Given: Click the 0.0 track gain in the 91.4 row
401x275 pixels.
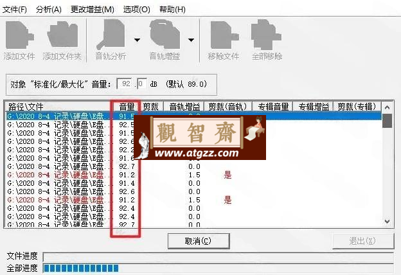Looking at the screenshot, I should [x=194, y=183].
